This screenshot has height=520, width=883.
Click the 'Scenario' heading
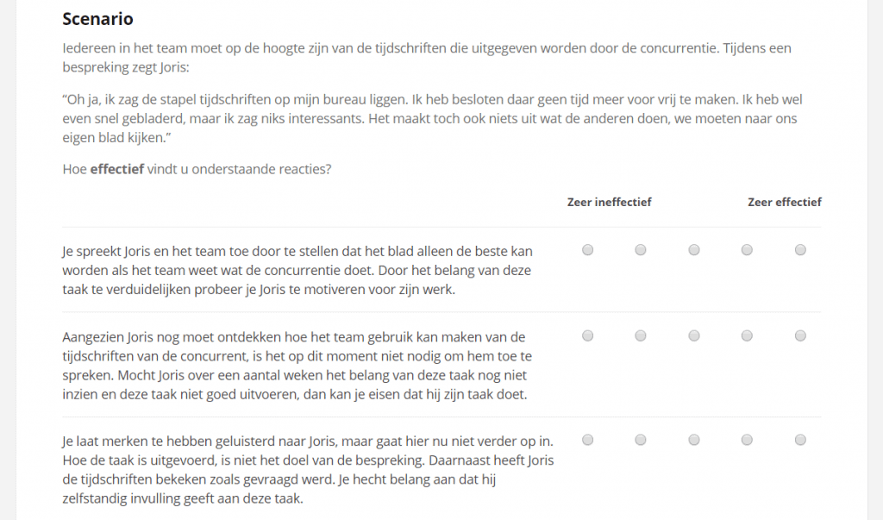pyautogui.click(x=97, y=19)
